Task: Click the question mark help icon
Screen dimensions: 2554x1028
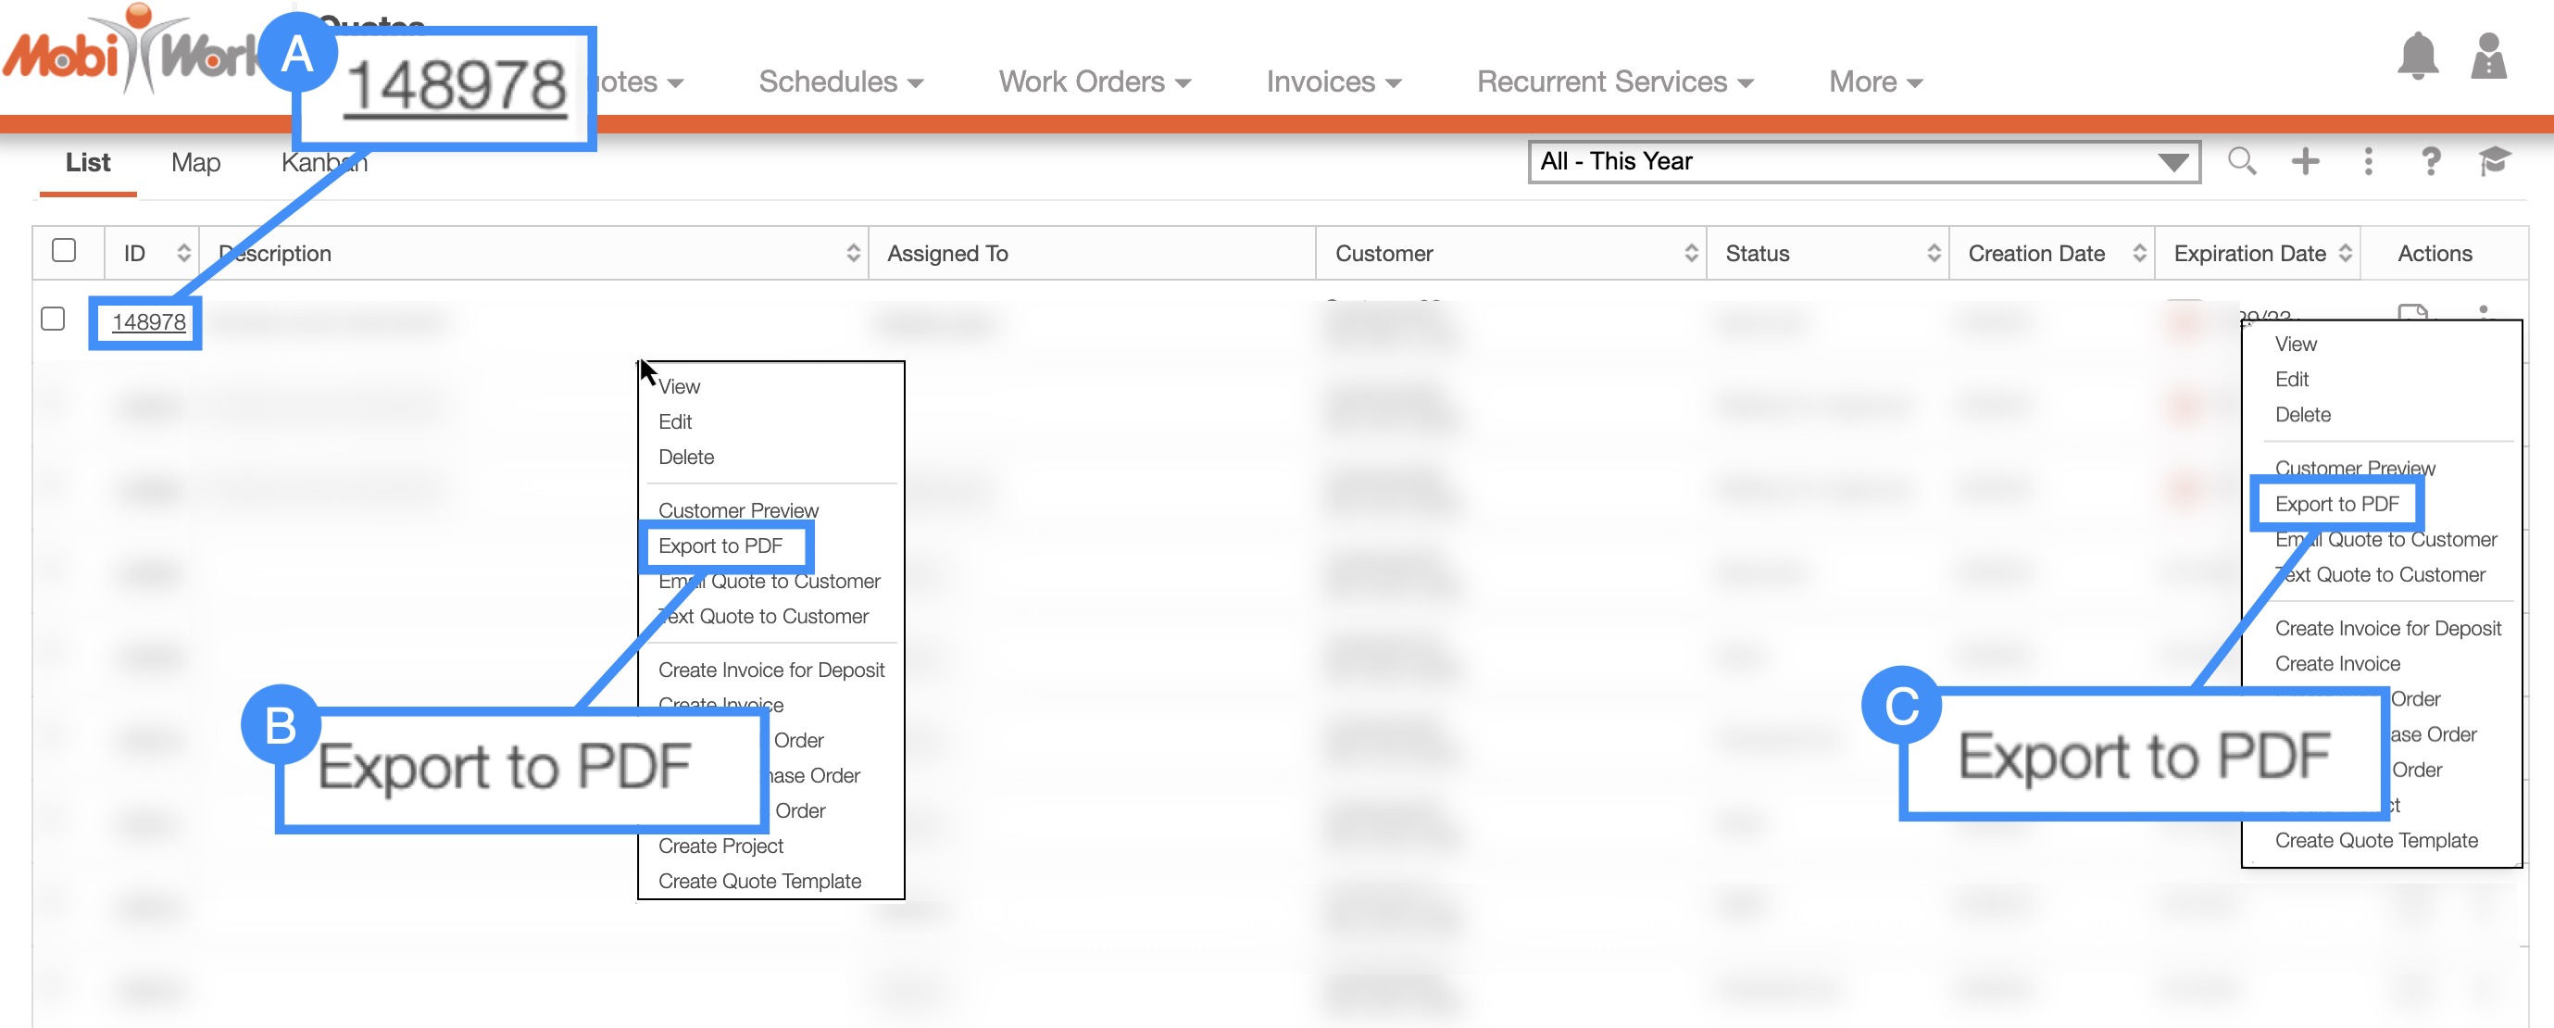Action: (2430, 161)
